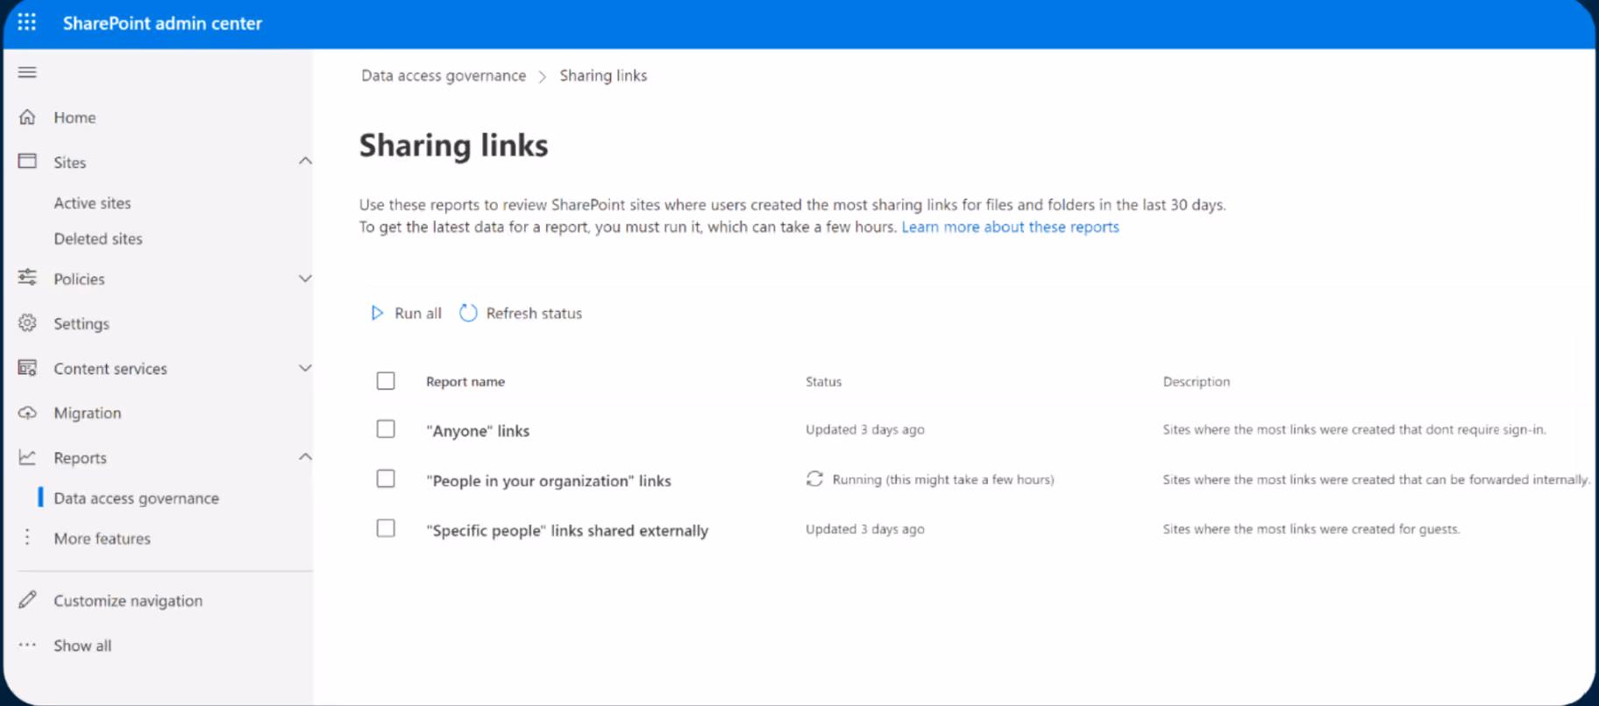Click Reports label in navigation
The width and height of the screenshot is (1599, 706).
pos(80,458)
